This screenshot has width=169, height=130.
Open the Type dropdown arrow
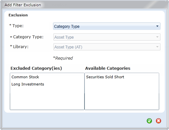tap(157, 26)
